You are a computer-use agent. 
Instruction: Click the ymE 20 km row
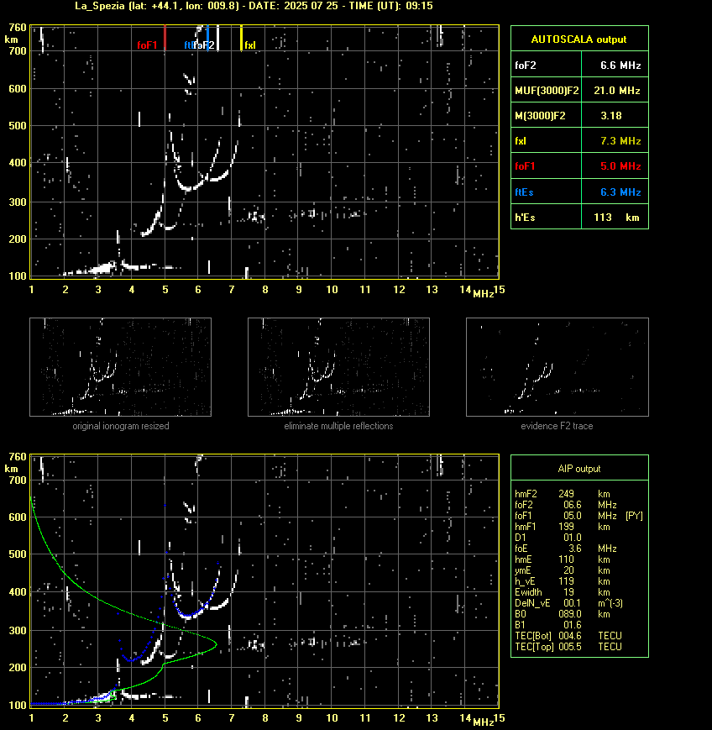563,570
